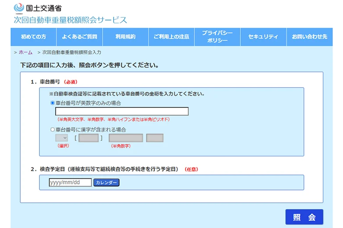Viewport: 343px width, 228px height.
Task: Open the カレンダー date picker button
Action: (106, 183)
